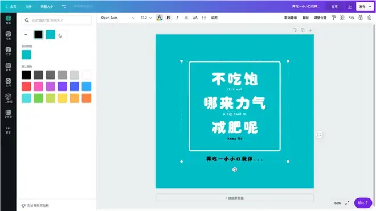Image resolution: width=376 pixels, height=211 pixels.
Task: Click the design title in header
Action: click(306, 6)
